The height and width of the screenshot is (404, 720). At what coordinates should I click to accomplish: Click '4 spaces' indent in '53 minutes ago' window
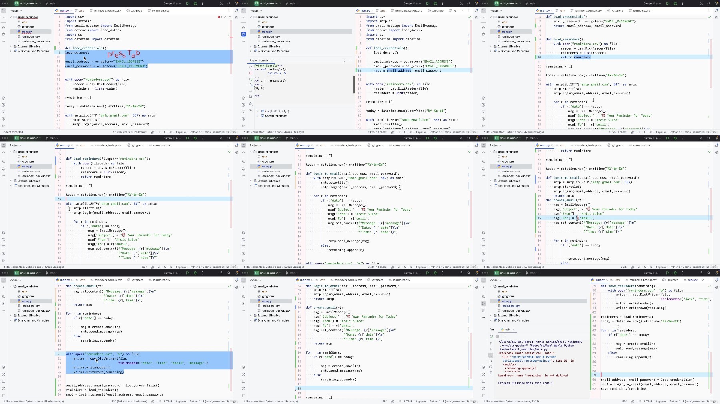coord(421,267)
